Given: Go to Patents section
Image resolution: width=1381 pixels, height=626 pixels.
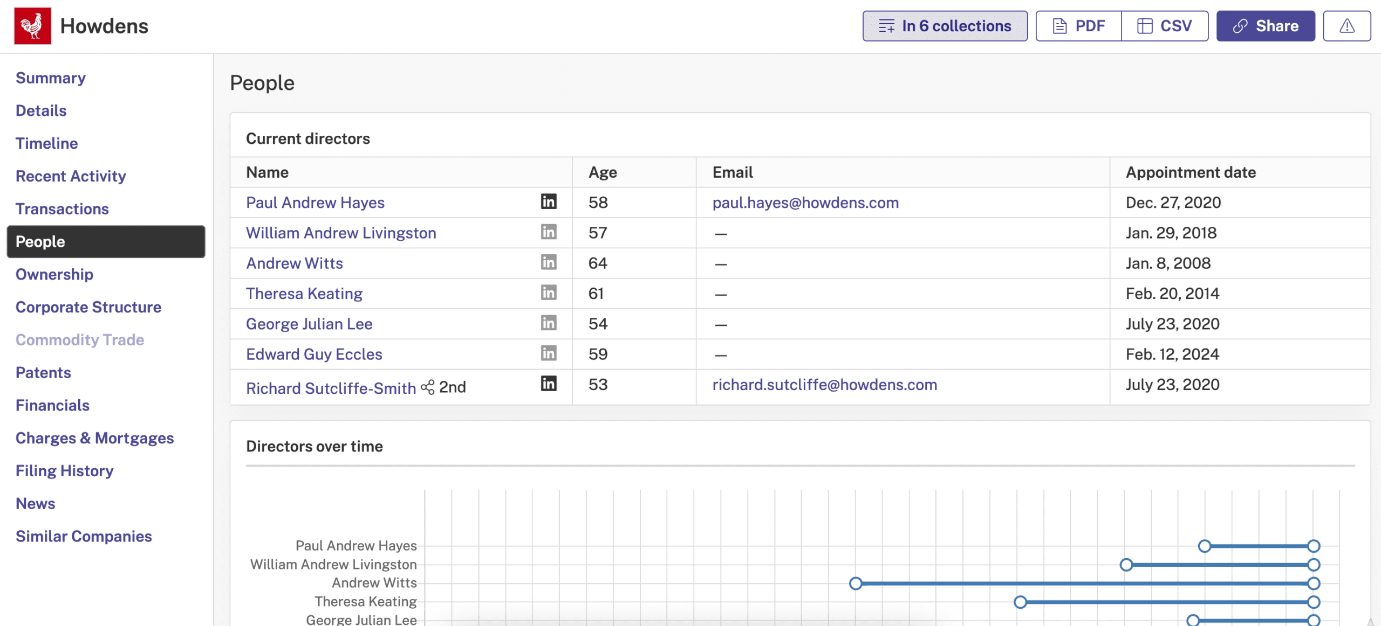Looking at the screenshot, I should 43,373.
